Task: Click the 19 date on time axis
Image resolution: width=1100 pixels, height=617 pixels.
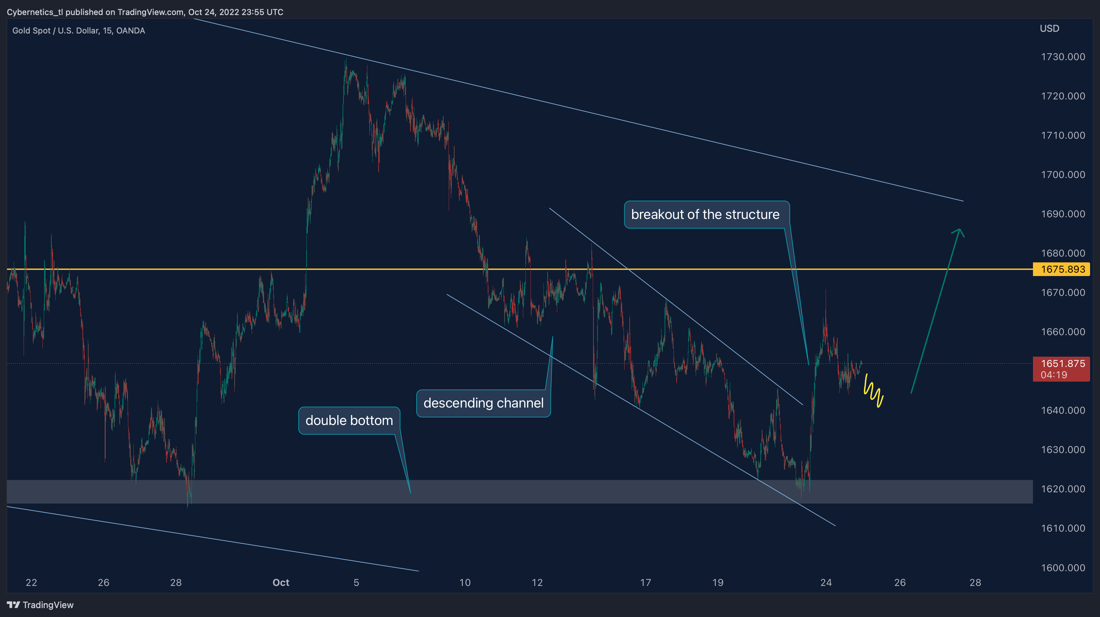Action: tap(718, 582)
